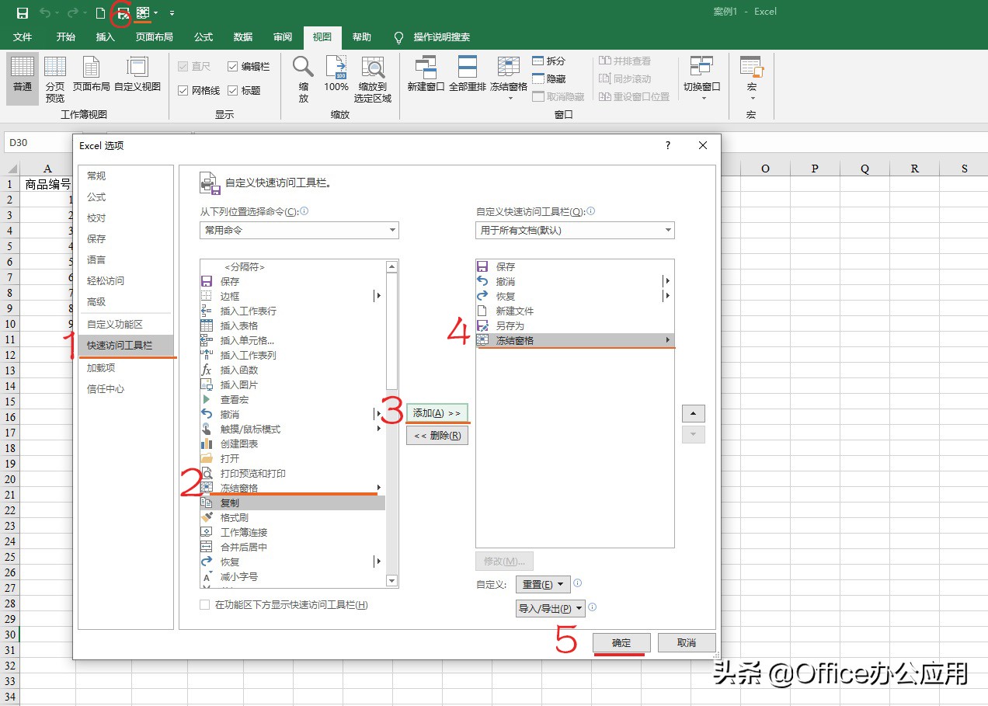Click Save icon in quick access toolbar

(x=23, y=12)
